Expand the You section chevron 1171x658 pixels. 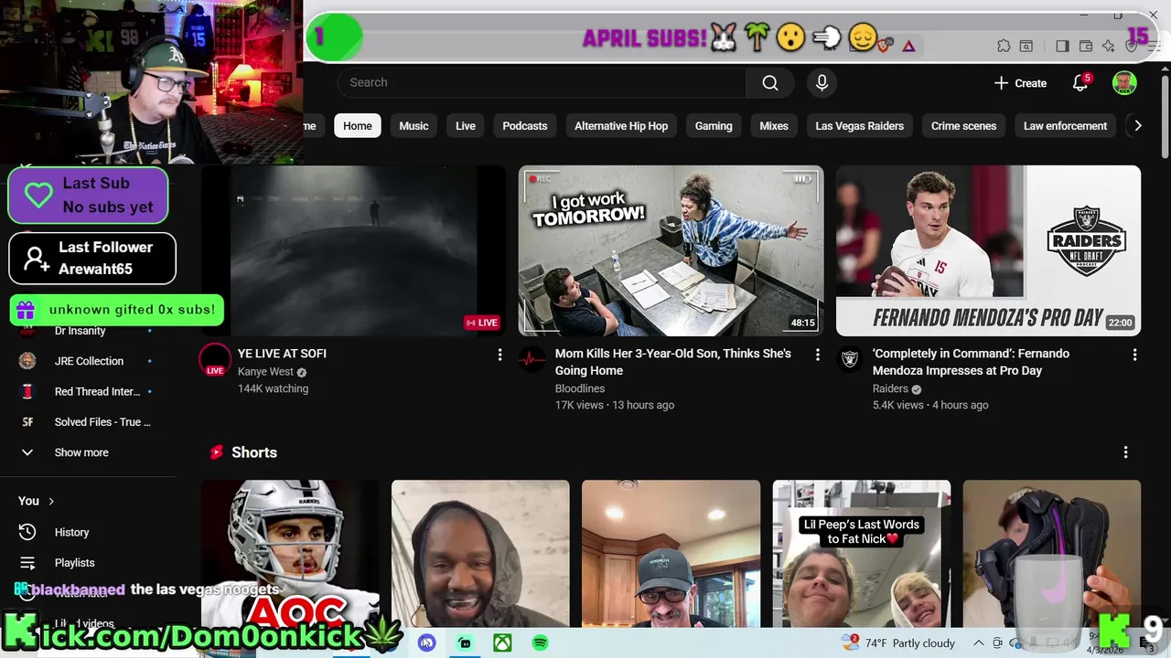coord(51,501)
